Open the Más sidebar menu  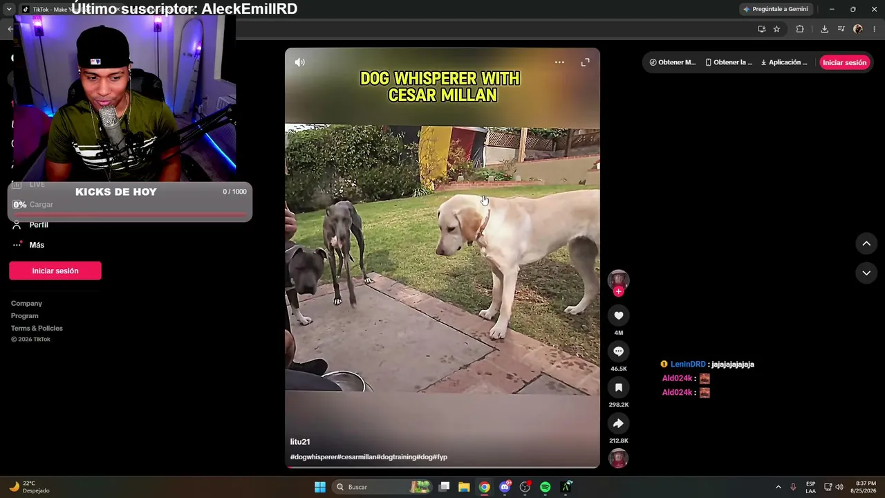tap(37, 245)
